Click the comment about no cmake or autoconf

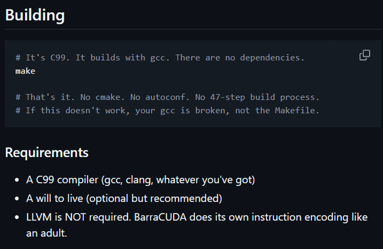[x=167, y=97]
